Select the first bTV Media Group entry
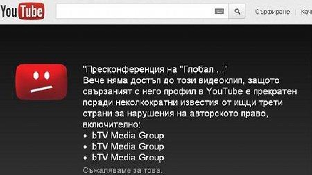Image resolution: width=312 pixels, height=175 pixels. click(x=128, y=136)
